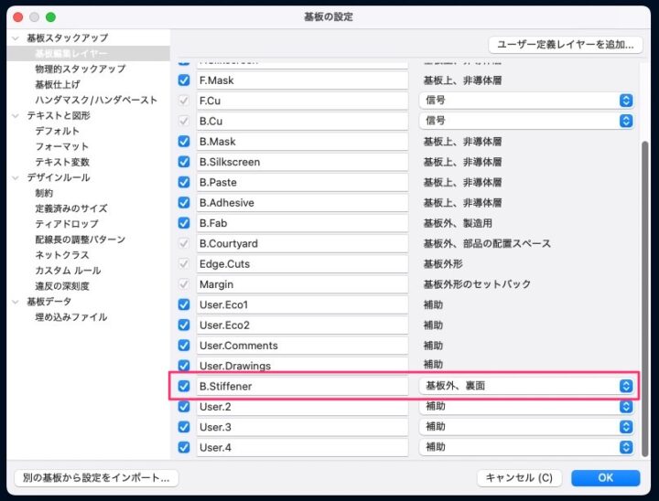Collapse the デザインルール tree section
This screenshot has height=501, width=659.
point(15,177)
